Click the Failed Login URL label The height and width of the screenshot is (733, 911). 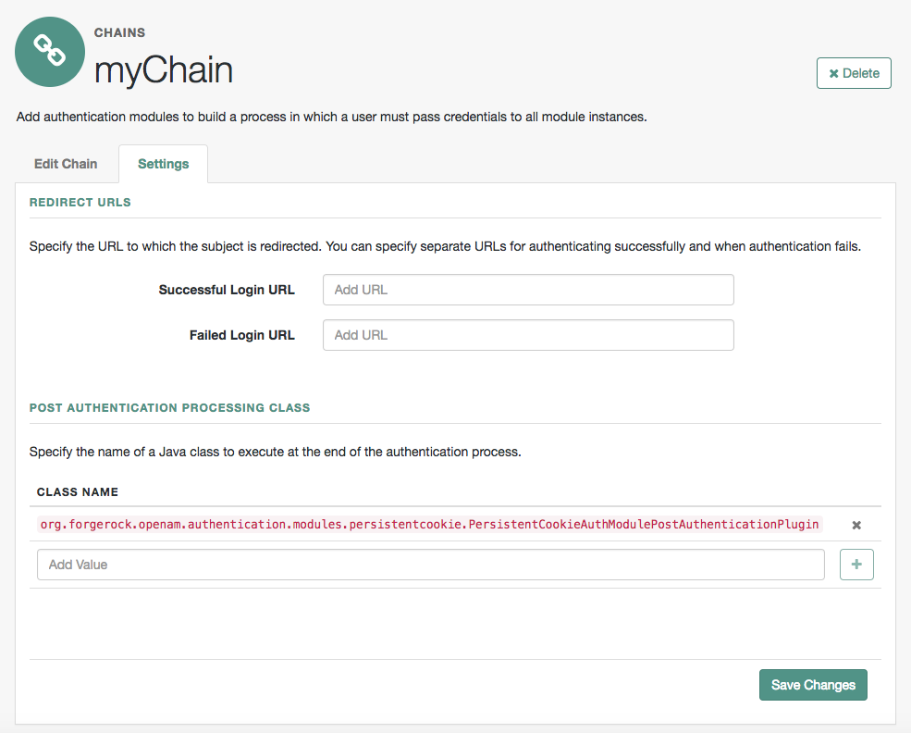tap(241, 335)
